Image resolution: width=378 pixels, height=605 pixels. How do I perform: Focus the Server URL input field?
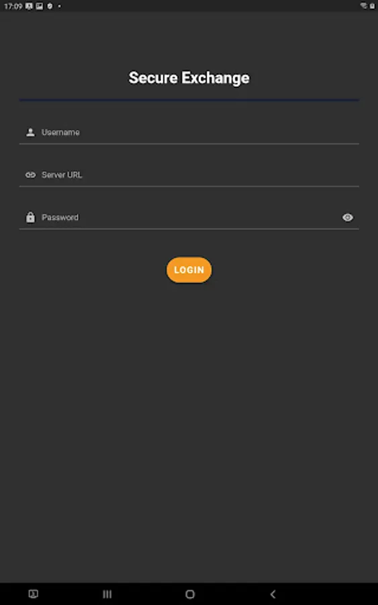pos(189,175)
